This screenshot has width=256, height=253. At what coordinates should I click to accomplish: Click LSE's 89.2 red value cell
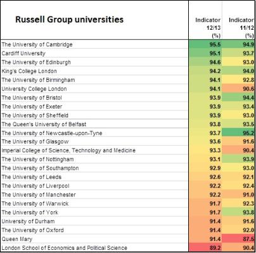tap(205, 248)
